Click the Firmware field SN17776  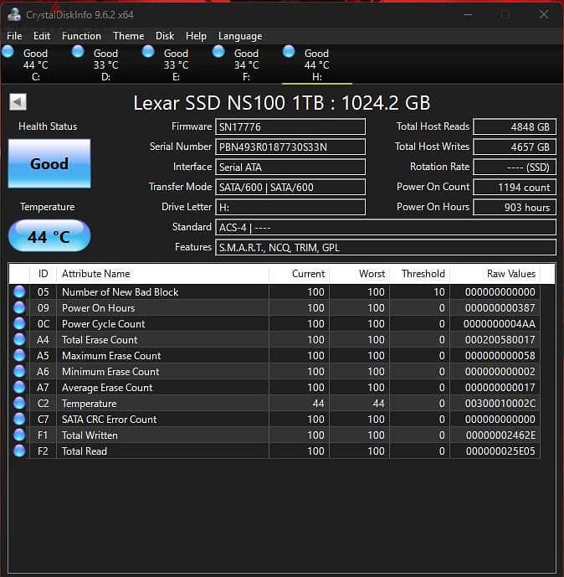click(x=290, y=127)
